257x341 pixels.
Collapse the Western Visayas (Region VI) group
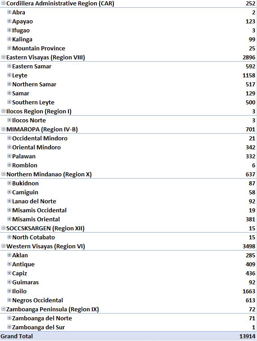(3, 246)
